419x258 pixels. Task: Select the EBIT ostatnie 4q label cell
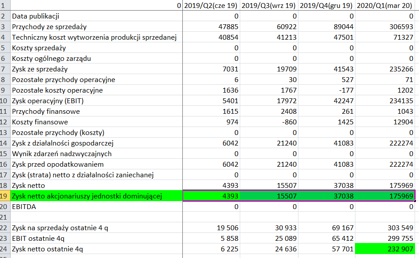pos(96,239)
